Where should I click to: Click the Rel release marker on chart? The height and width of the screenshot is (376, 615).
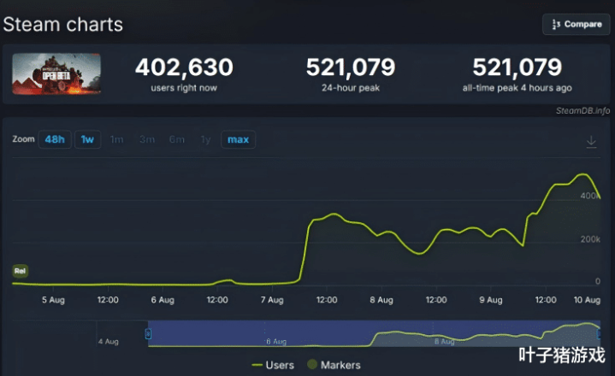click(20, 271)
